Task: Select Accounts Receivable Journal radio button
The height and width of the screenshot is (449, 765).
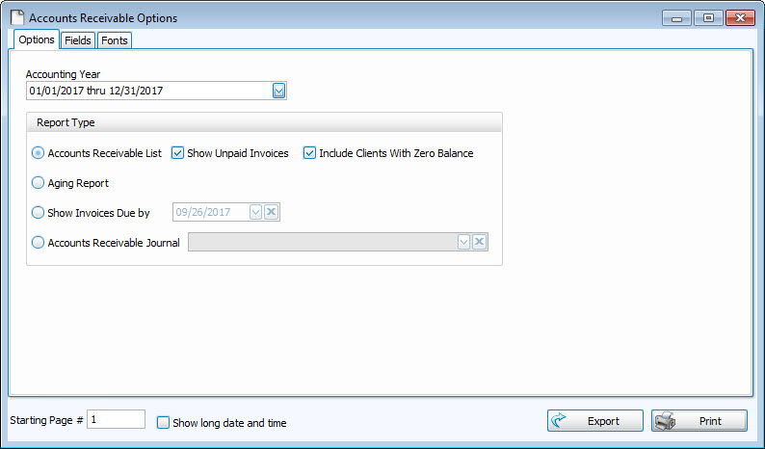Action: tap(39, 243)
